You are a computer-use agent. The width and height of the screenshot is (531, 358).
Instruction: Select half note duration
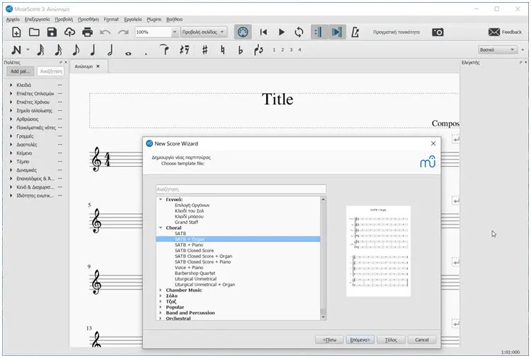(110, 50)
